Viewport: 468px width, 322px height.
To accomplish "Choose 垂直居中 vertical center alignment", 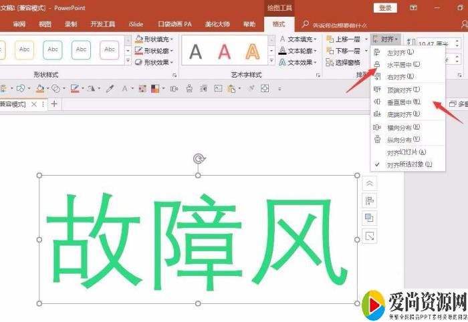I will click(403, 102).
